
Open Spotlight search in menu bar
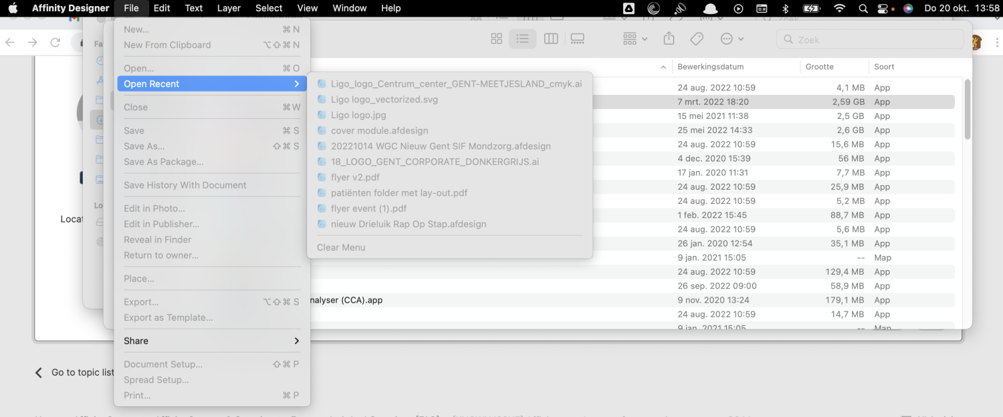click(x=863, y=9)
